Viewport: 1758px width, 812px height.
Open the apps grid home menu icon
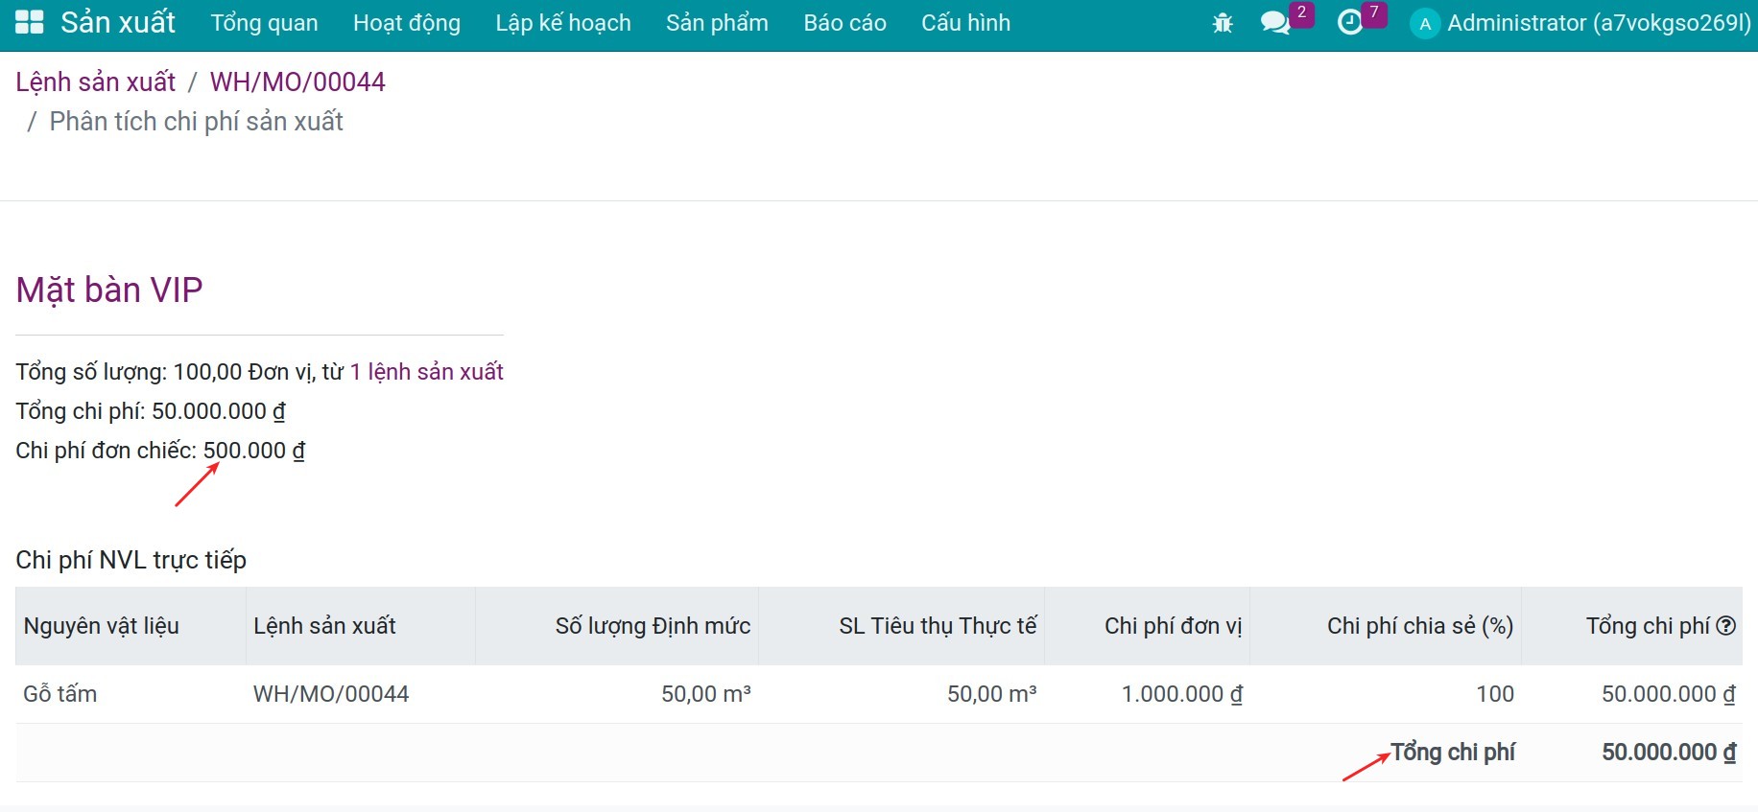pyautogui.click(x=30, y=22)
